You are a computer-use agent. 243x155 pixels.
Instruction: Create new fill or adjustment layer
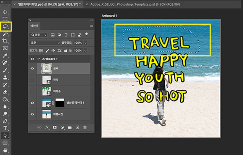click(62, 127)
